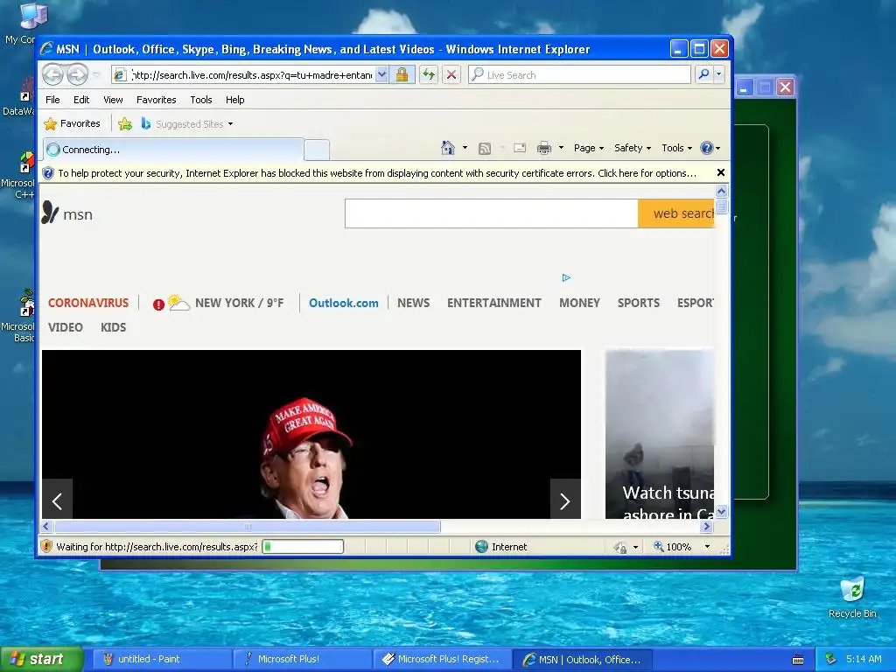This screenshot has height=672, width=896.
Task: Open the SPORTS section link
Action: point(638,303)
